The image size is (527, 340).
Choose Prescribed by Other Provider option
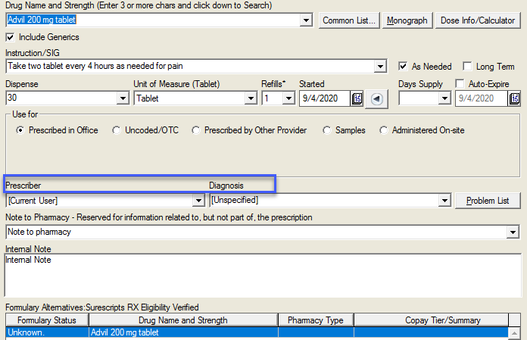click(x=196, y=130)
